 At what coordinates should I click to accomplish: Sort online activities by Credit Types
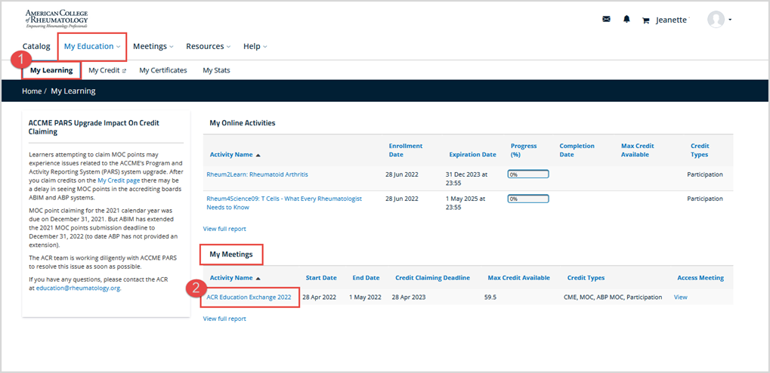[x=699, y=150]
